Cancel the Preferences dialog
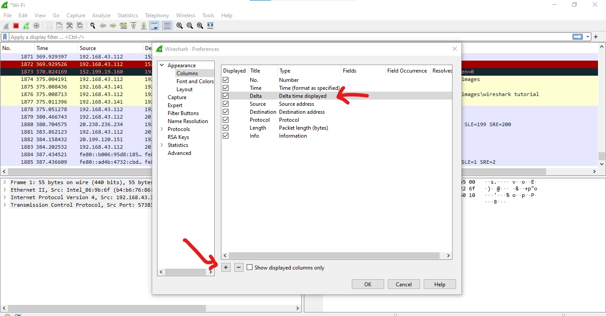The height and width of the screenshot is (316, 606). pos(404,284)
